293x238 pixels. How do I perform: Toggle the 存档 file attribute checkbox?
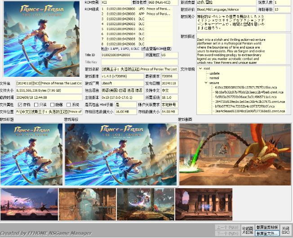pyautogui.click(x=20, y=105)
